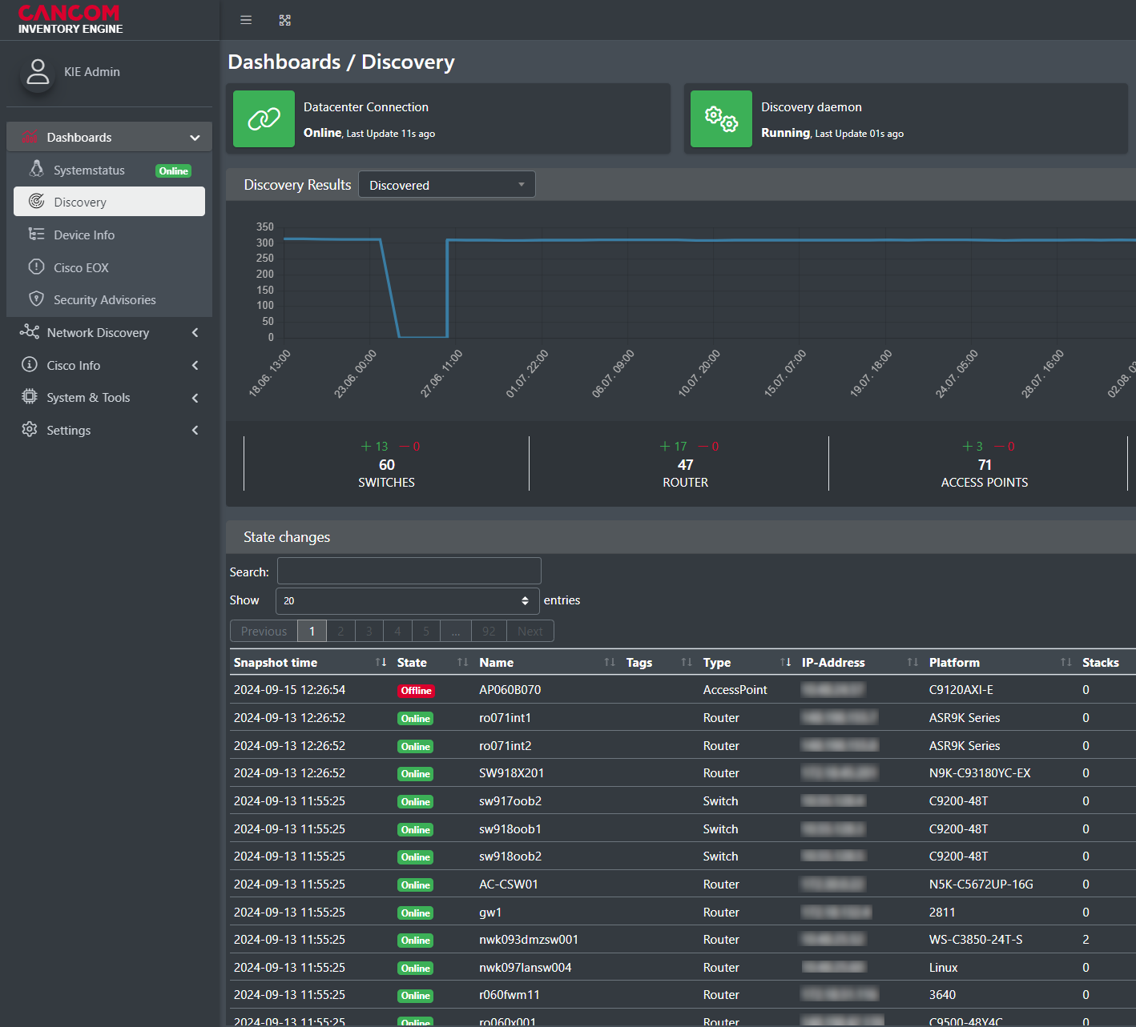Click the Discovery daemon gears icon

[720, 118]
